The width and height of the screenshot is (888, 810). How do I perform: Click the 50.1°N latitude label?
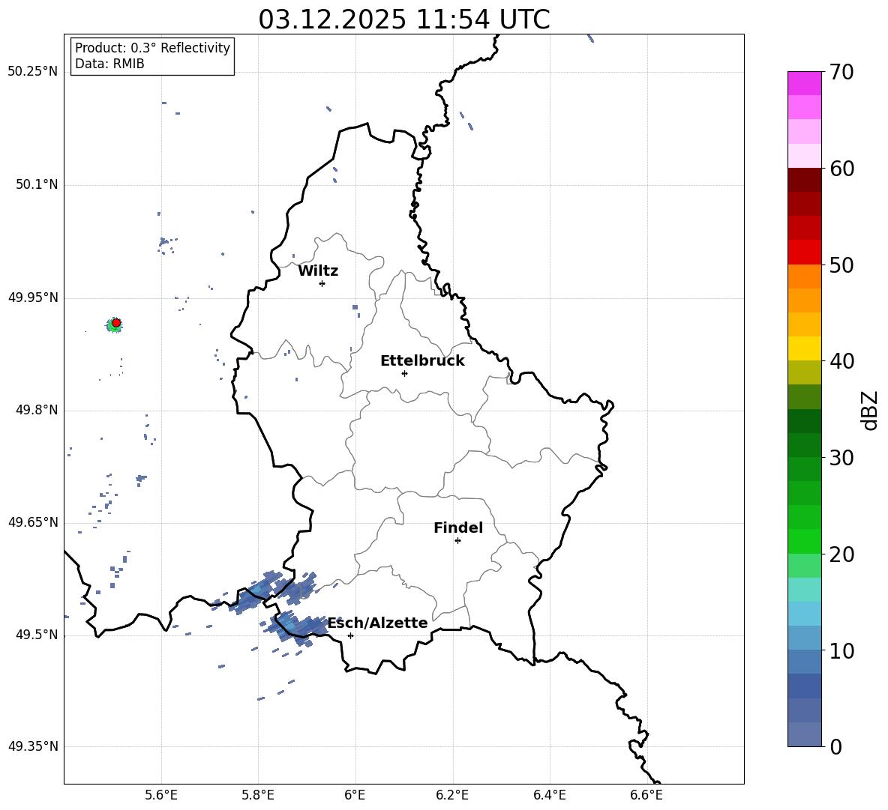(37, 185)
